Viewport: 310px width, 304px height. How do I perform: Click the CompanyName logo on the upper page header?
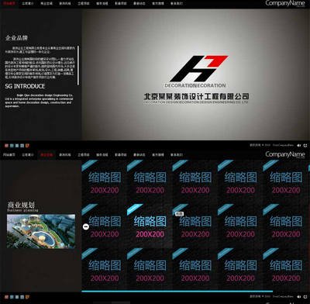285,3
